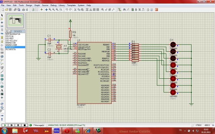Click the Rotate Clockwise icon
215x134 pixels.
pos(2,104)
